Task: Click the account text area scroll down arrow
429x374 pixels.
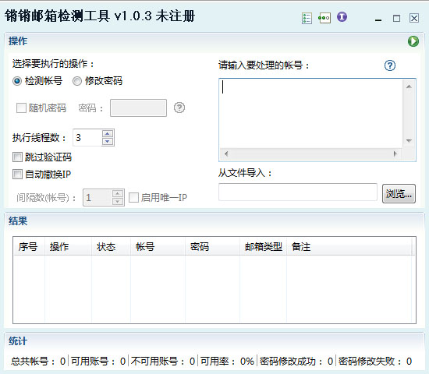Action: point(409,141)
